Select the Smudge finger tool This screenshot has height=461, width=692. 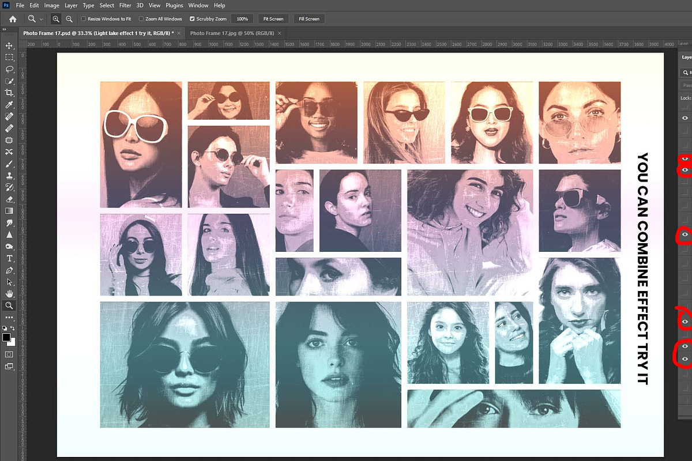pyautogui.click(x=9, y=223)
